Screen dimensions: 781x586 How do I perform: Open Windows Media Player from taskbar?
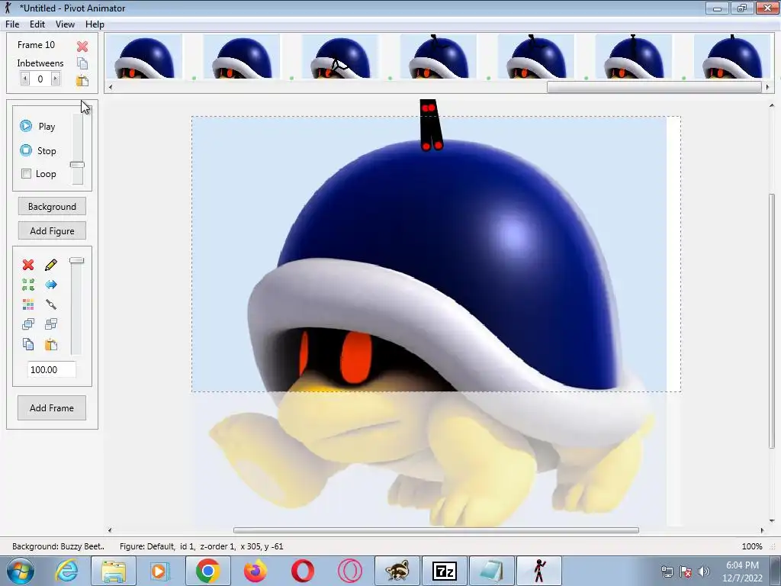(160, 571)
